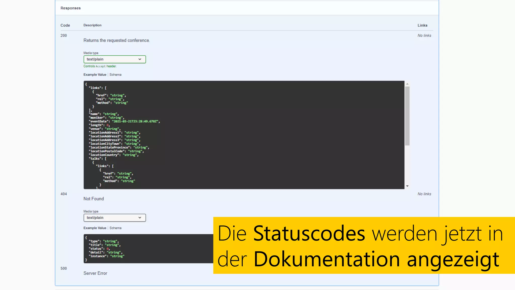Select the Schema tab for 200 response
Viewport: 515px width, 290px height.
pos(115,75)
